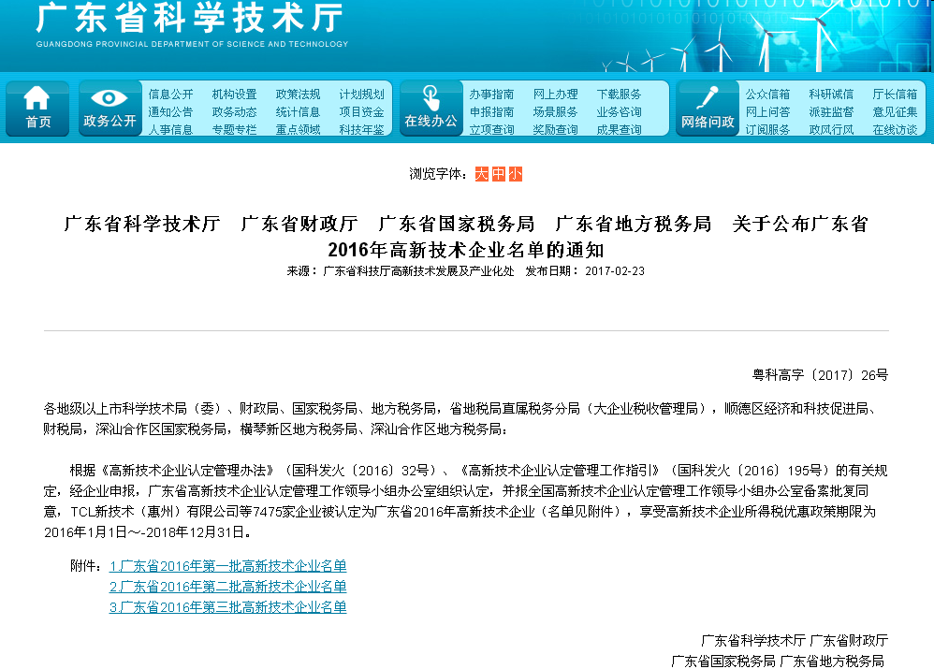Screen dimensions: 934x669
Task: Open 通知公告 menu link
Action: coord(170,112)
